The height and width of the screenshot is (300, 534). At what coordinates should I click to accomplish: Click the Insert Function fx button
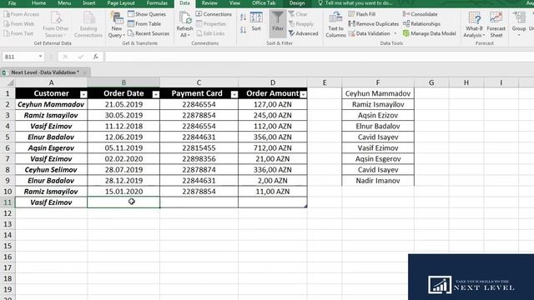[x=96, y=57]
